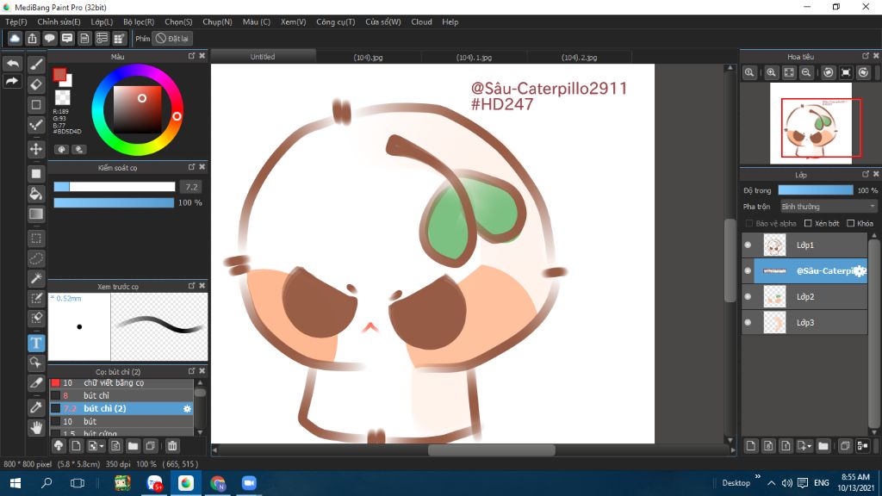
Task: Toggle visibility of Lớp3 layer
Action: pos(748,322)
